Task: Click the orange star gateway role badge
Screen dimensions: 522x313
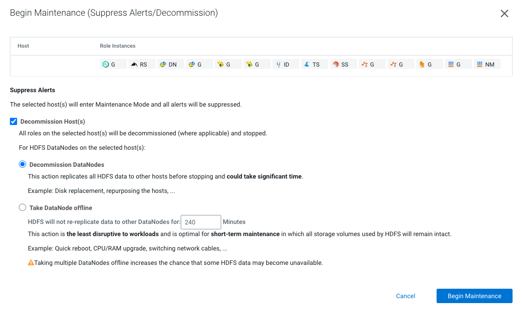Action: pos(372,64)
